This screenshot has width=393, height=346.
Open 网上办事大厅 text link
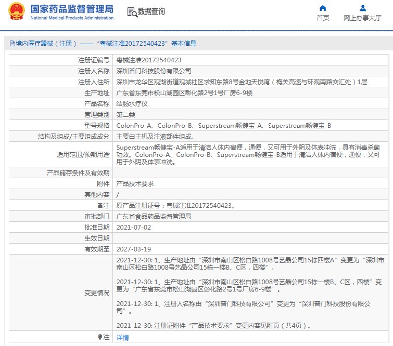point(362,18)
